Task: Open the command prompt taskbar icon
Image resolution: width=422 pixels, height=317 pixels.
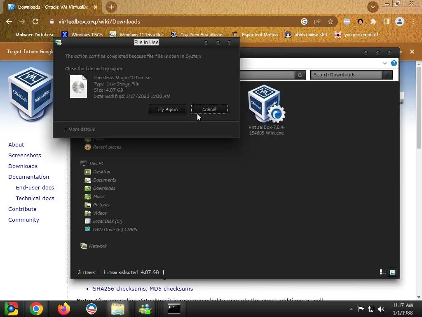Action: [x=174, y=309]
